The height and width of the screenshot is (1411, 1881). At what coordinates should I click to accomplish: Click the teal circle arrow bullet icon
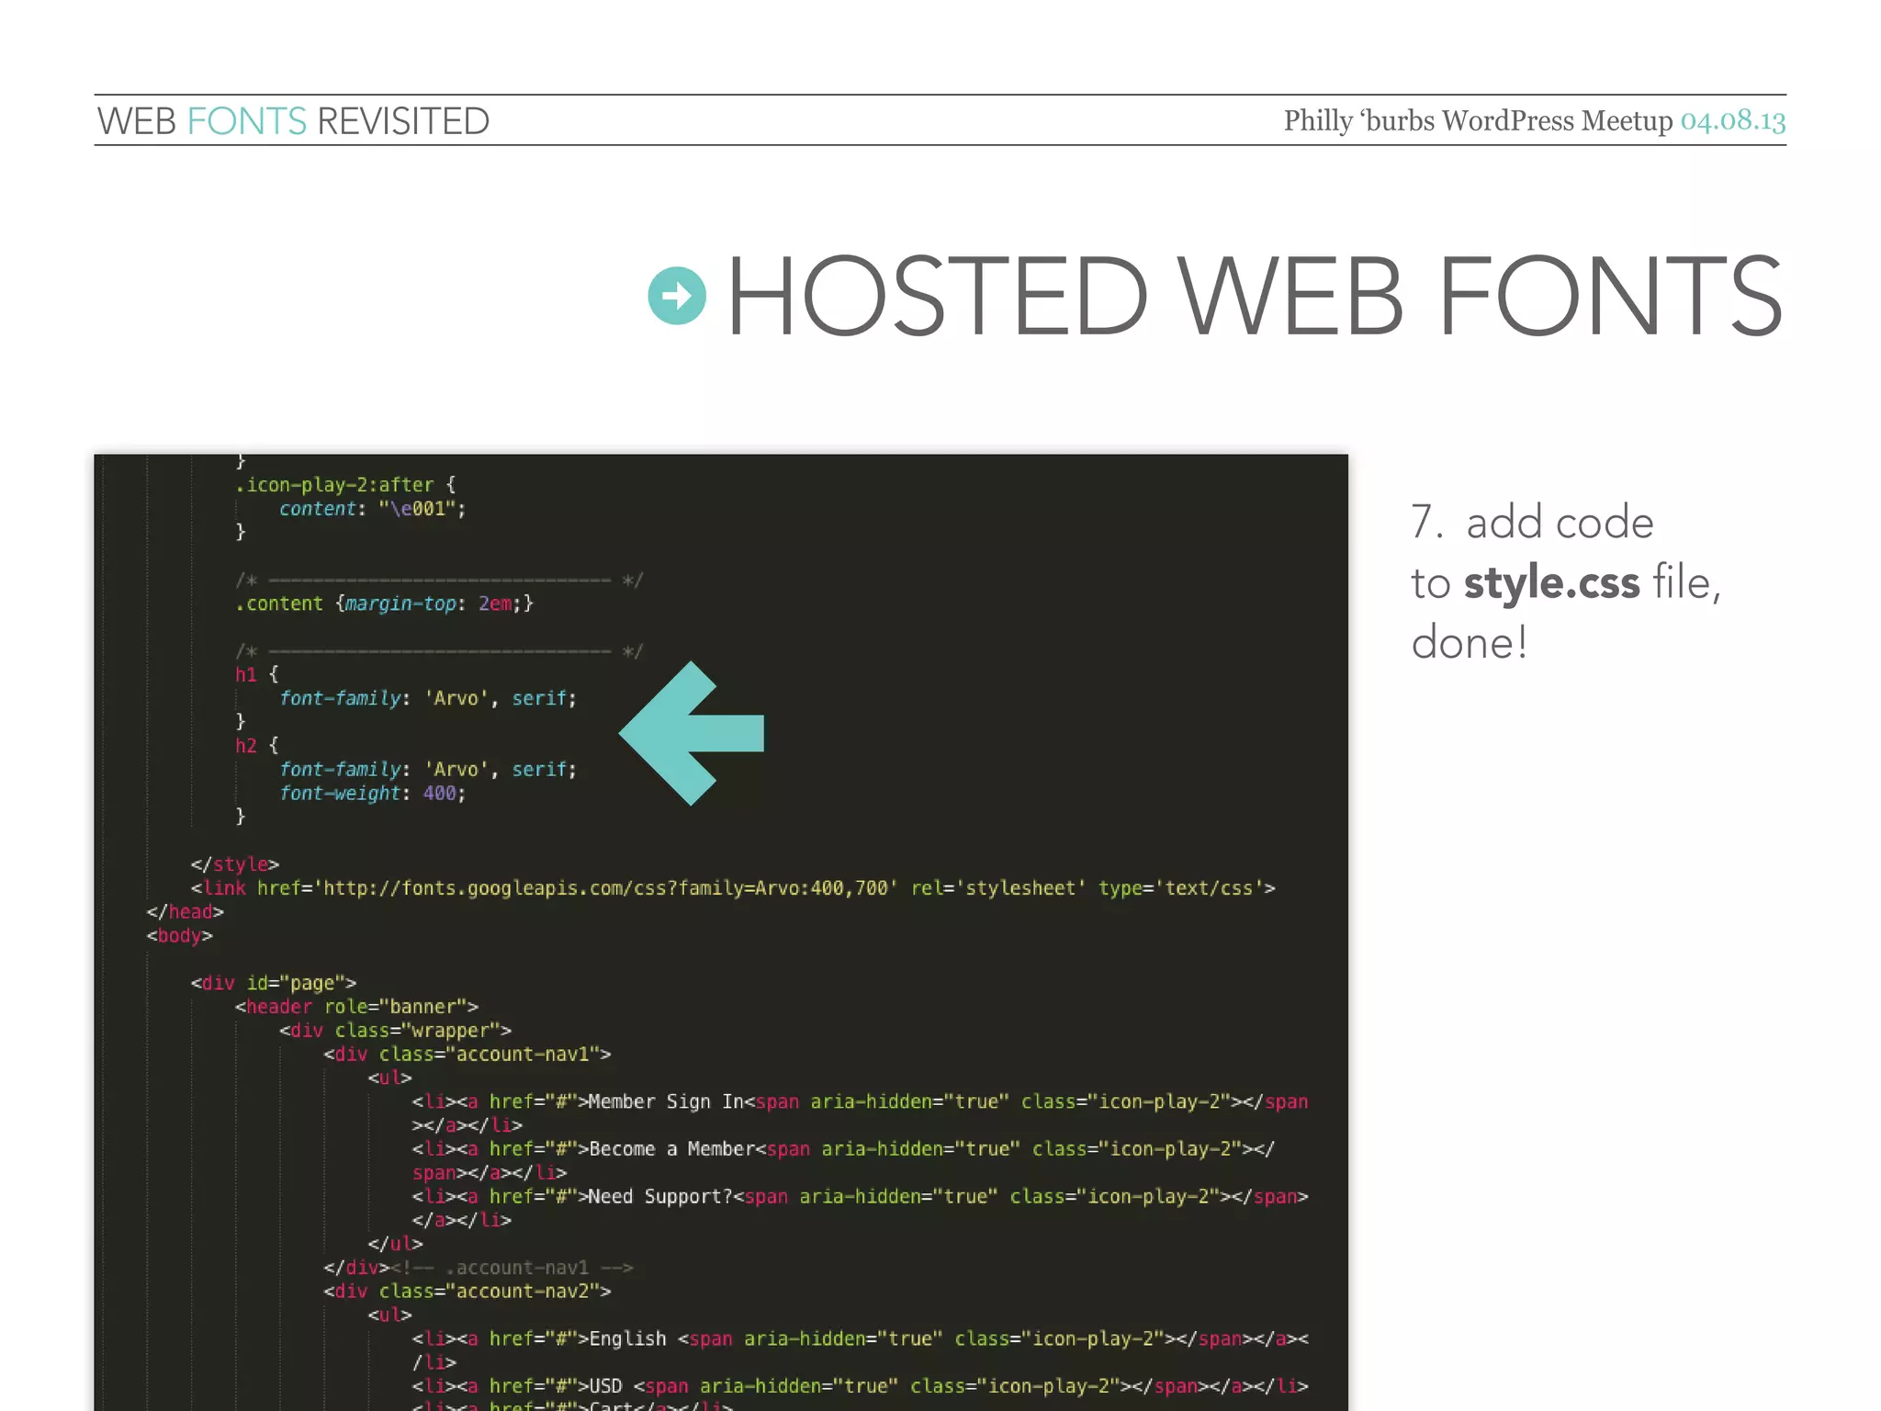point(677,296)
